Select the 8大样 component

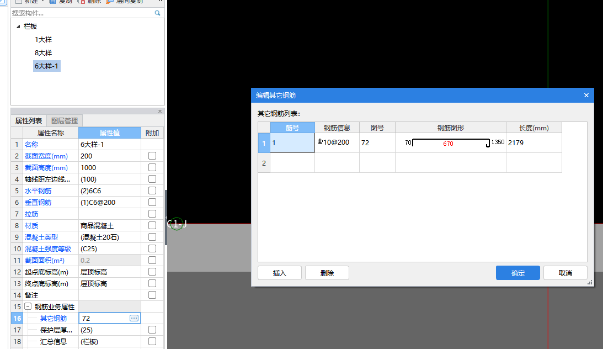click(43, 52)
